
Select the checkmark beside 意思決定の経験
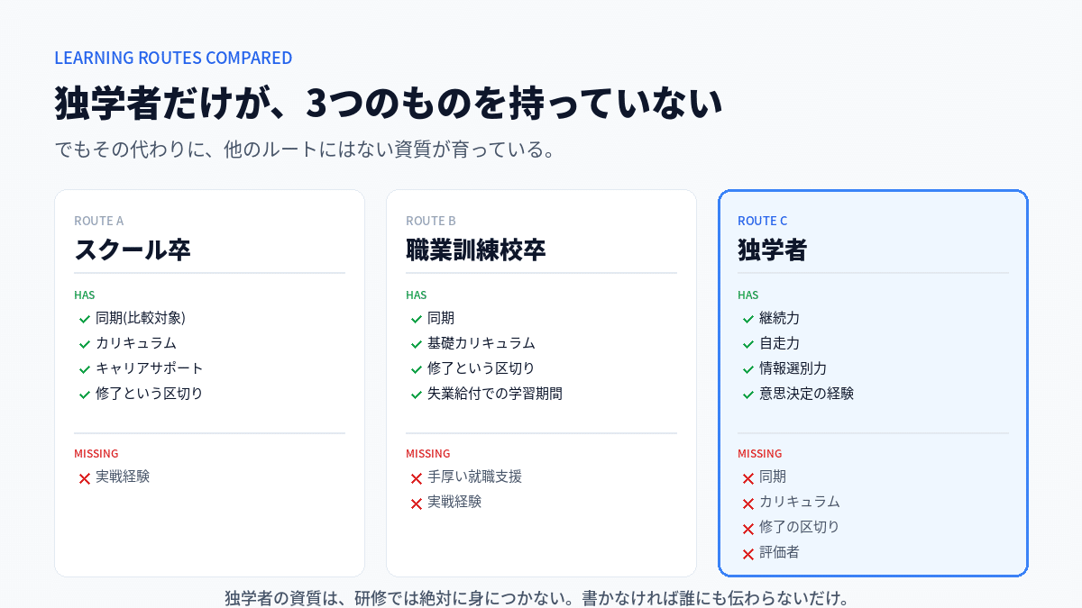pyautogui.click(x=748, y=395)
